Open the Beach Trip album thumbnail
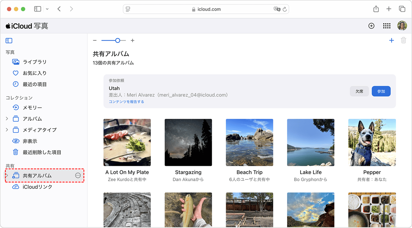 pos(250,142)
